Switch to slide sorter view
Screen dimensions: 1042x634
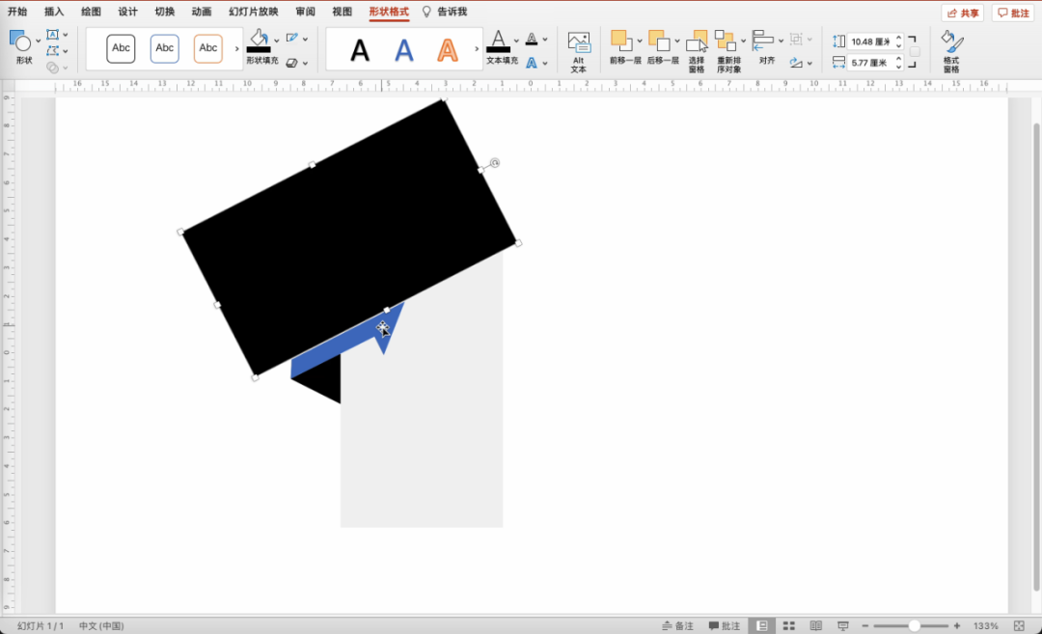point(789,626)
